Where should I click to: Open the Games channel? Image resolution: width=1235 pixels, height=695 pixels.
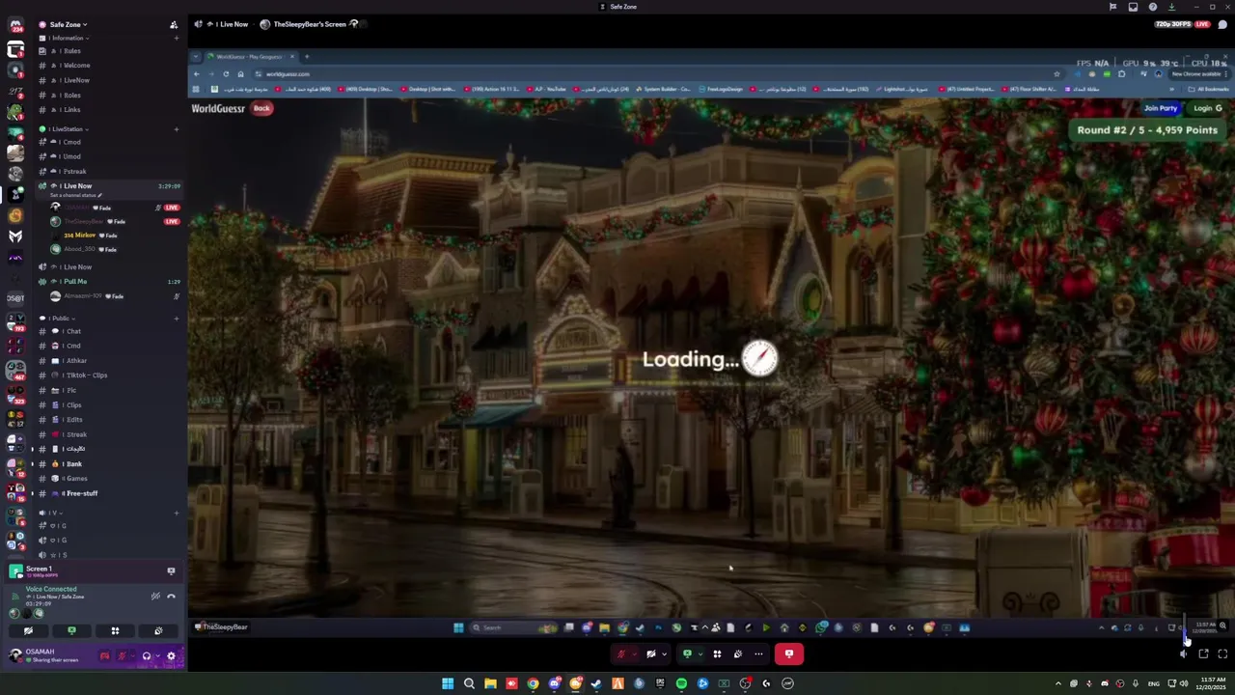pyautogui.click(x=108, y=479)
